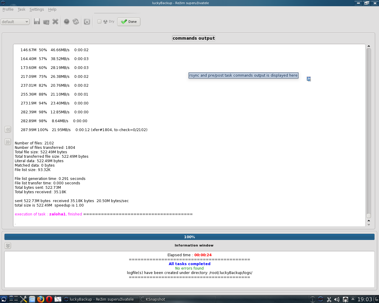This screenshot has width=379, height=303.
Task: Click the commands output scrollbar up arrow
Action: [x=369, y=46]
